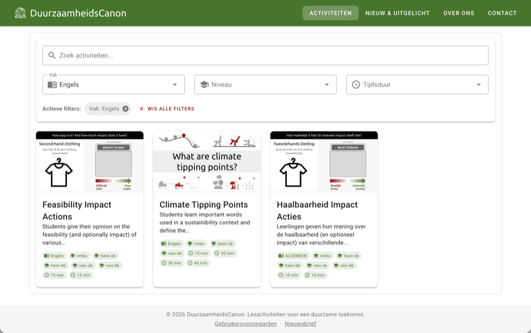The width and height of the screenshot is (531, 333).
Task: Click 15 min tag on Haalbaarheid Impact Acties card
Action: coord(314,275)
